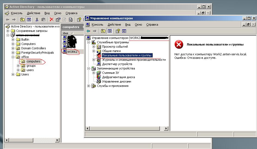Open Окно menu in Управление компьютером
257x149 pixels.
[x=138, y=25]
